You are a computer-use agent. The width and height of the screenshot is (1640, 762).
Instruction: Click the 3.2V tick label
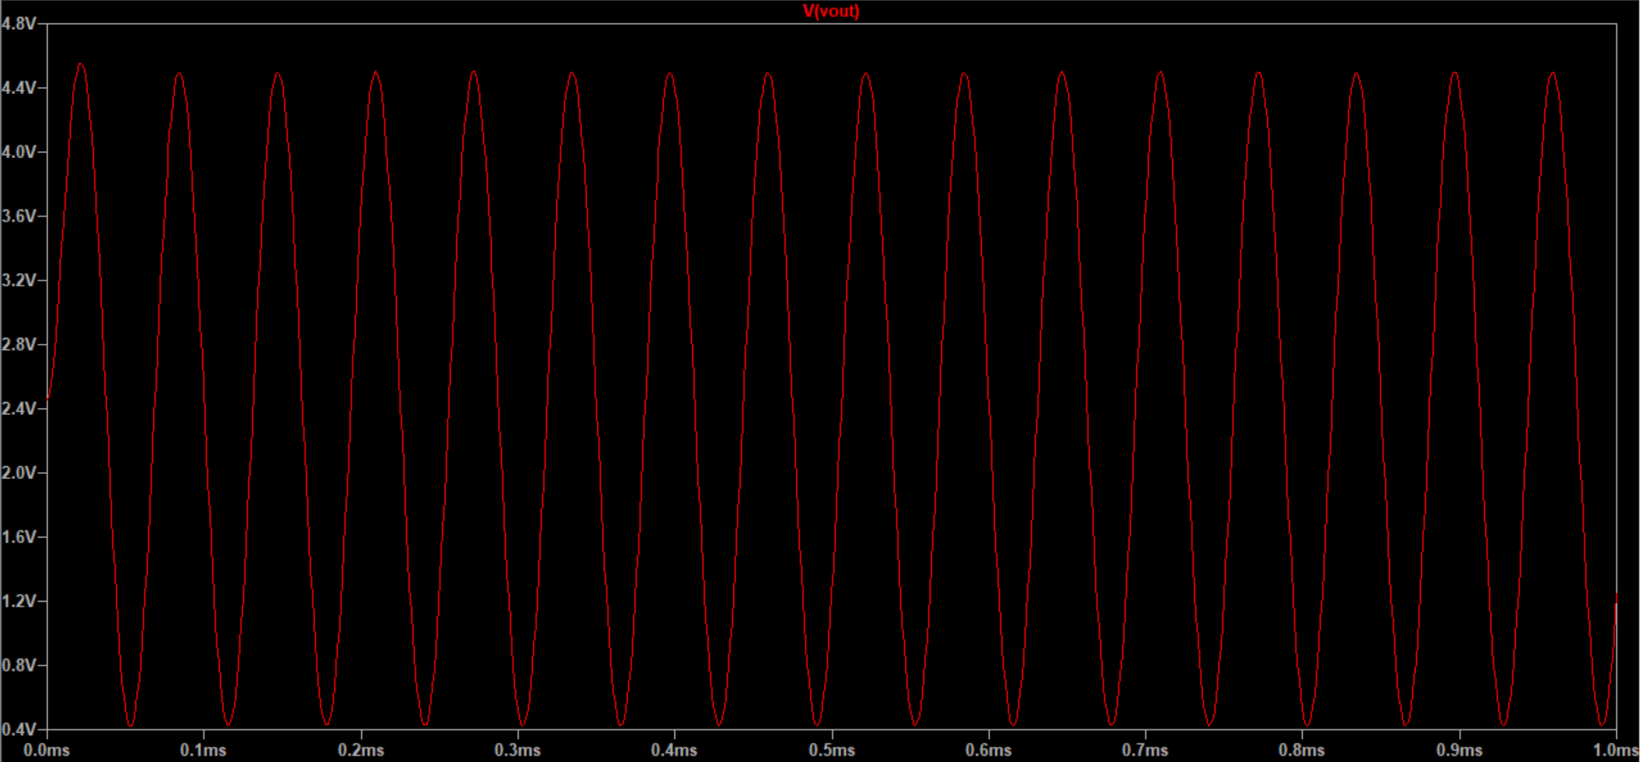tap(19, 281)
